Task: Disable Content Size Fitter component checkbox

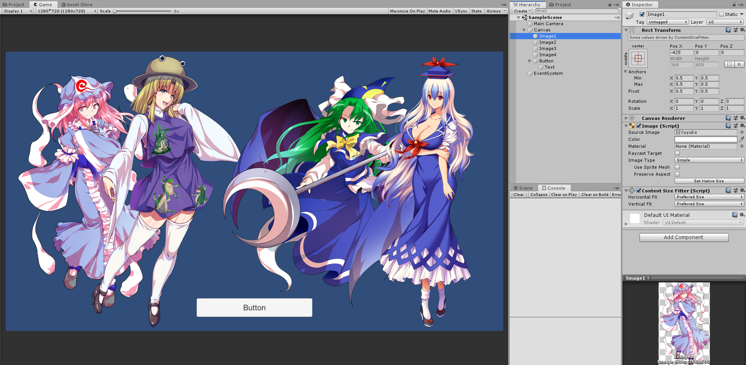Action: (x=638, y=190)
